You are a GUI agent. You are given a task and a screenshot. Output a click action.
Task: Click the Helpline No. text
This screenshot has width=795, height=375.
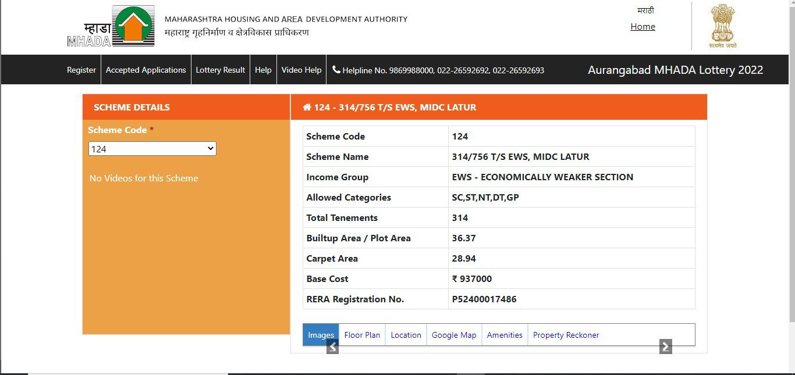point(443,70)
